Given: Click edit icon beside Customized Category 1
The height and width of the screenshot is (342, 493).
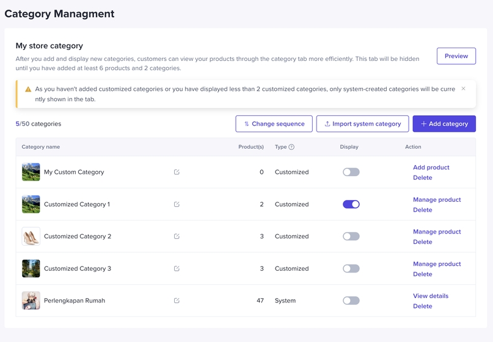Looking at the screenshot, I should click(177, 204).
